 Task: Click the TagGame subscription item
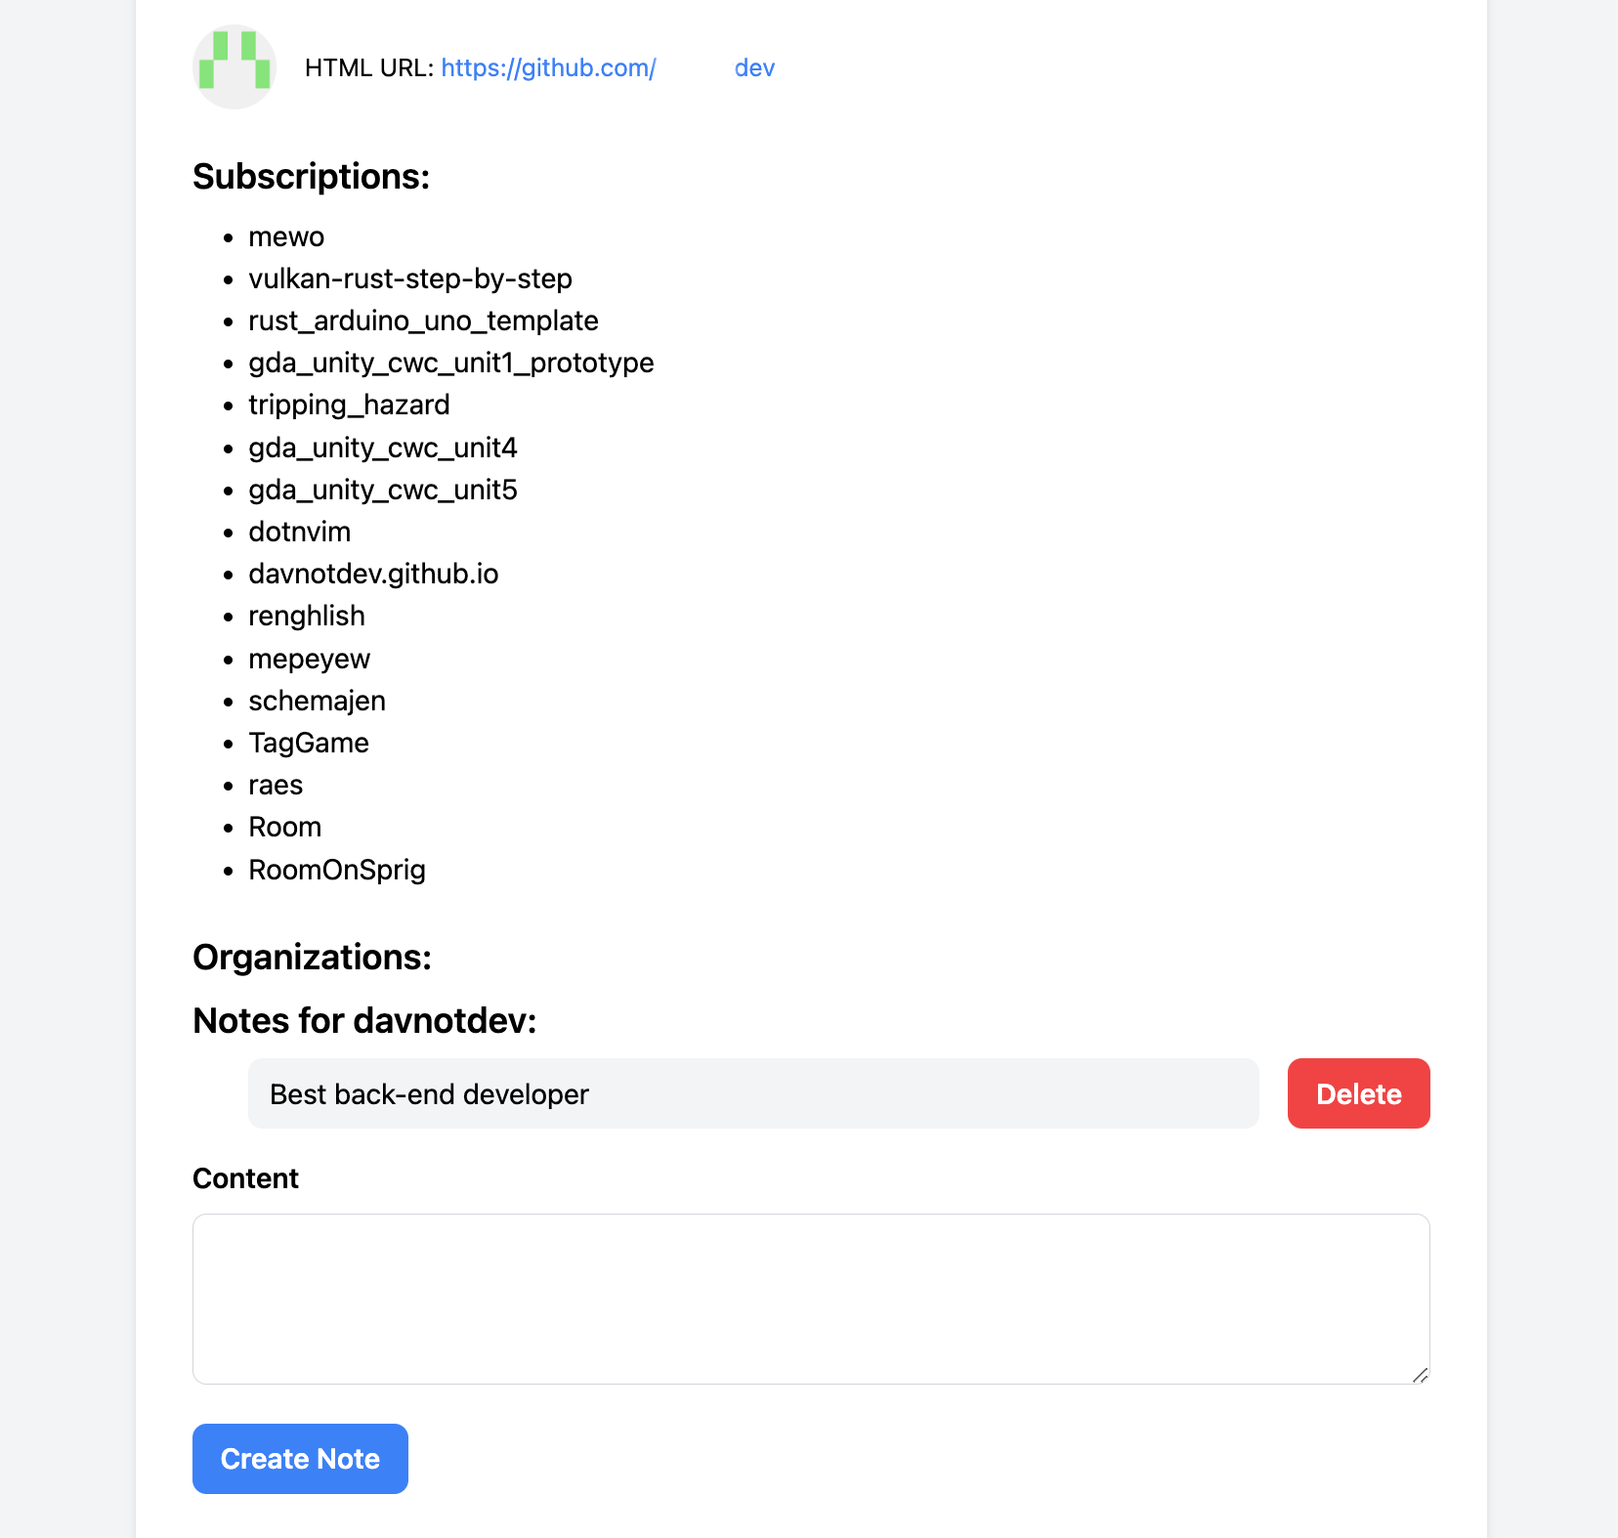tap(309, 743)
